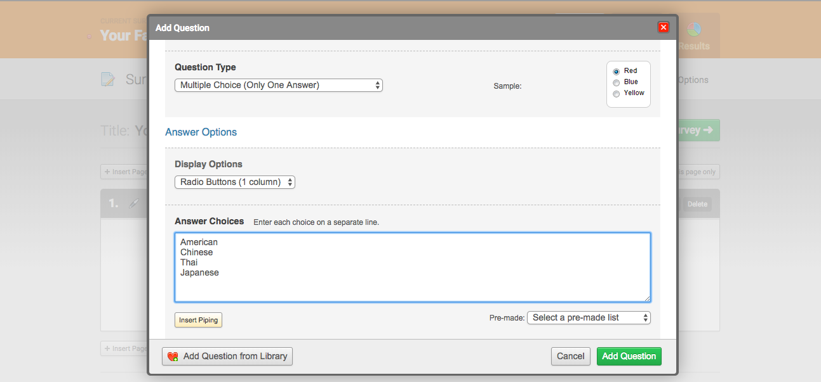Select the Yellow sample radio button
This screenshot has width=821, height=382.
coord(616,94)
